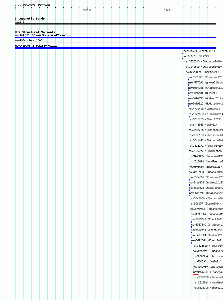223x300 pixels.
Task: Click the 15010k ruler tick label
Action: coord(87,10)
